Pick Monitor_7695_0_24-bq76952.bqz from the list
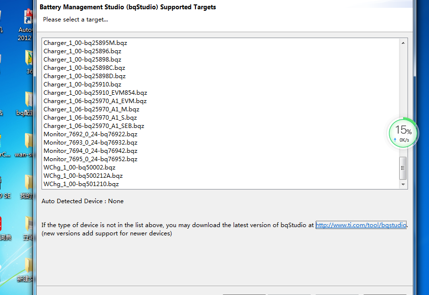The width and height of the screenshot is (429, 295). tap(90, 159)
